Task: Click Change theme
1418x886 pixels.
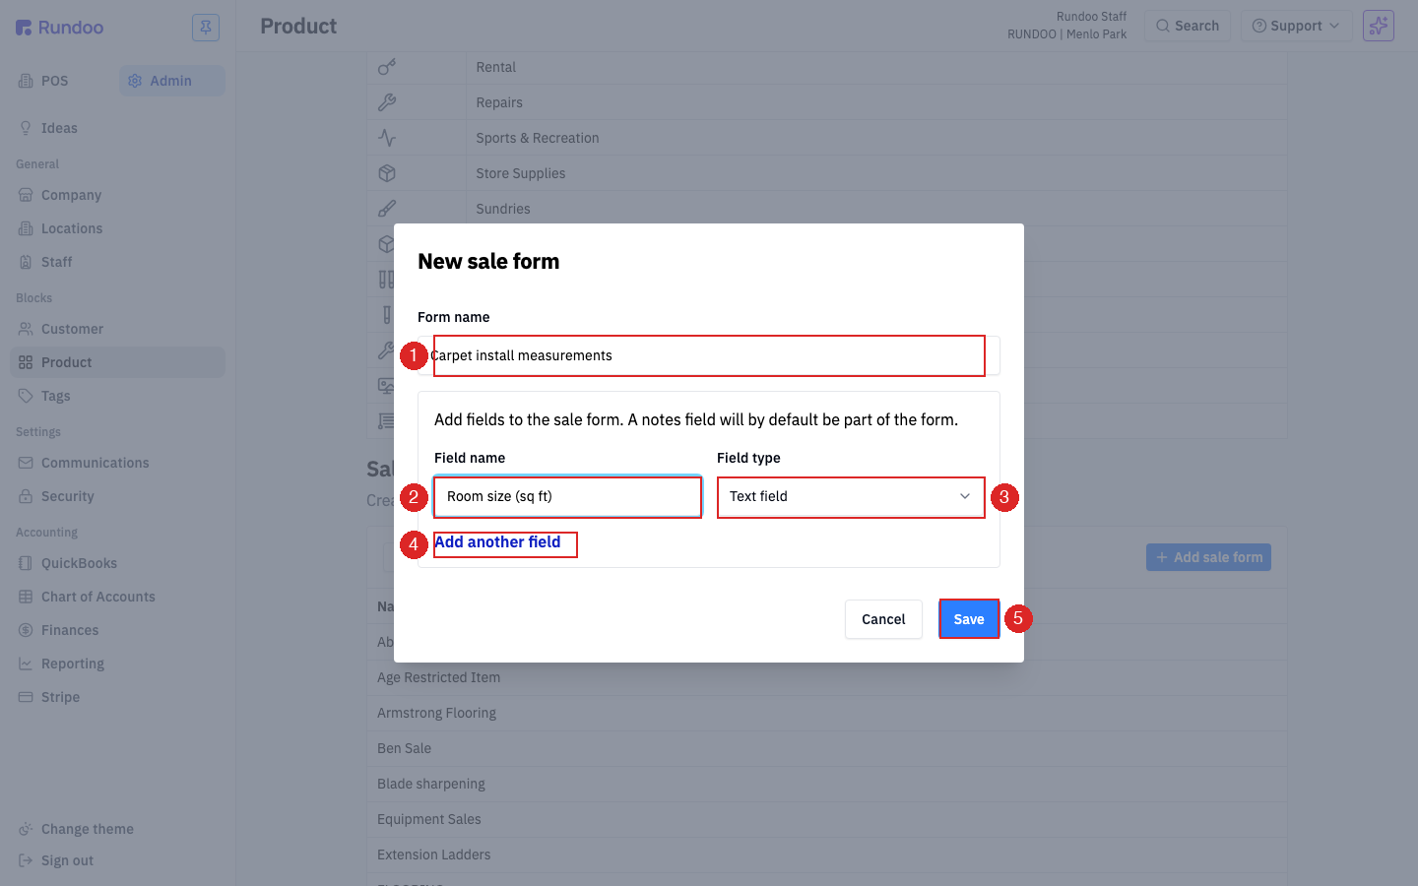Action: point(117,829)
